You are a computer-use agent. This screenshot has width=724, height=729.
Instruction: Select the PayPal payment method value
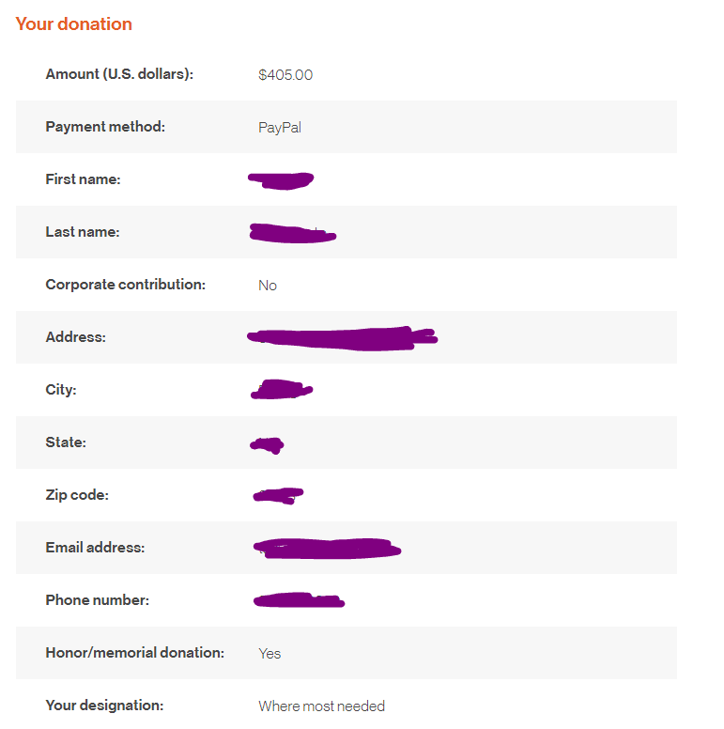pos(280,128)
